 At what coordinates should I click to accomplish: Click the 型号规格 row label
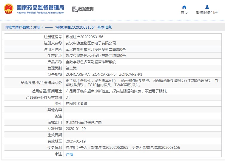pos(55,75)
